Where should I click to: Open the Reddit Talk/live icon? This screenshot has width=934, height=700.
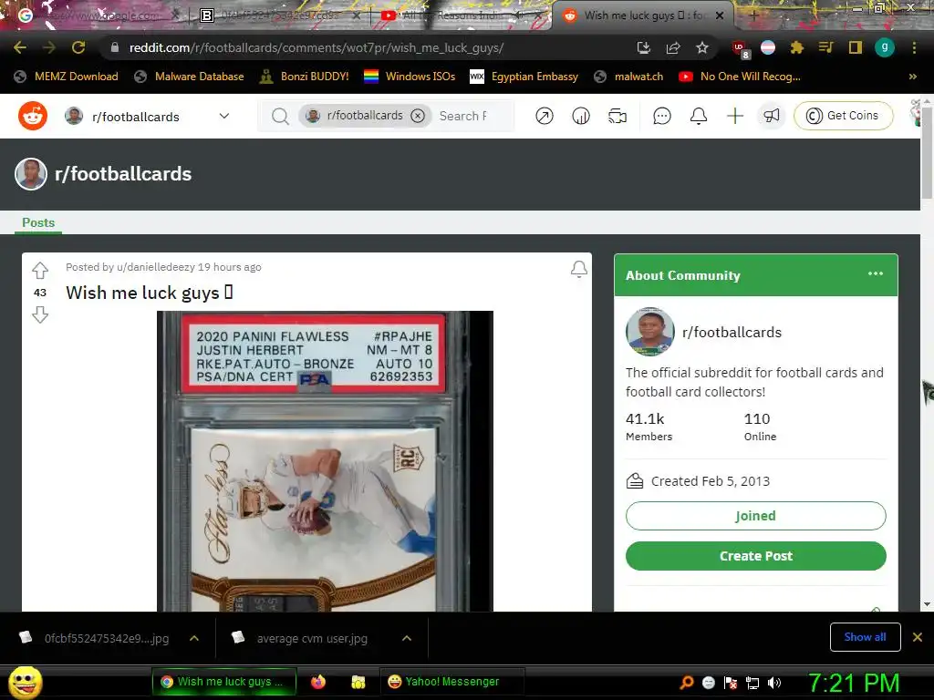pyautogui.click(x=617, y=116)
